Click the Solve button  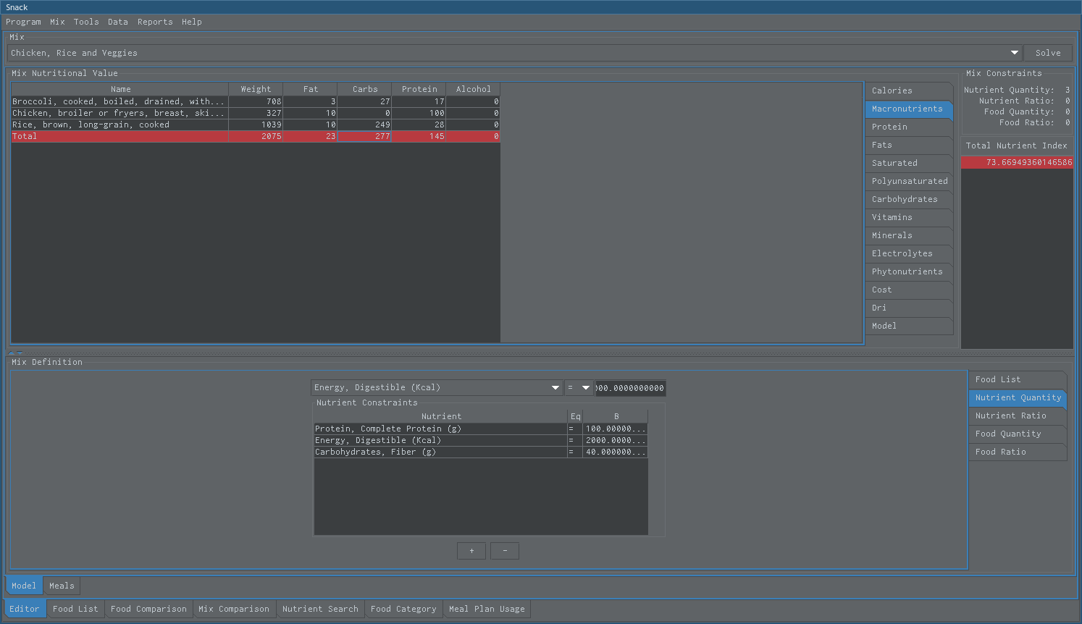pyautogui.click(x=1048, y=53)
